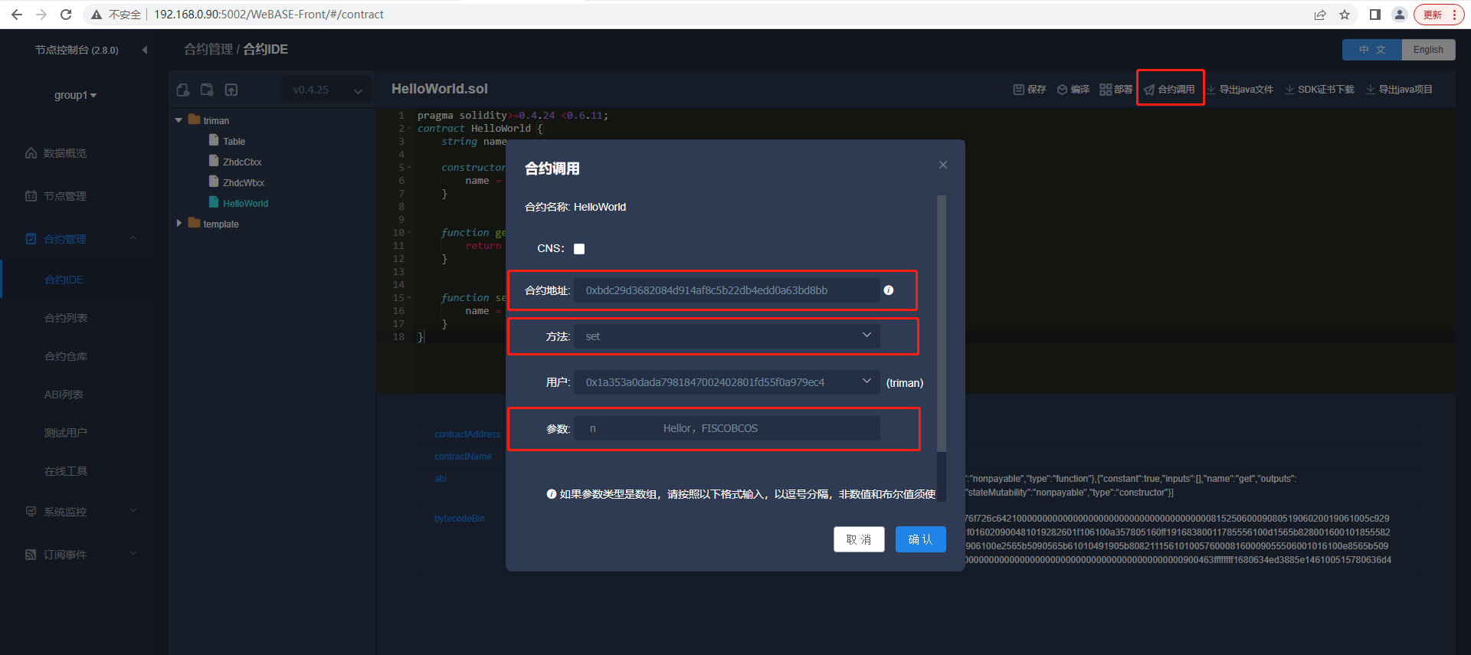Bookmark this page with the star icon
This screenshot has width=1471, height=655.
pyautogui.click(x=1345, y=15)
